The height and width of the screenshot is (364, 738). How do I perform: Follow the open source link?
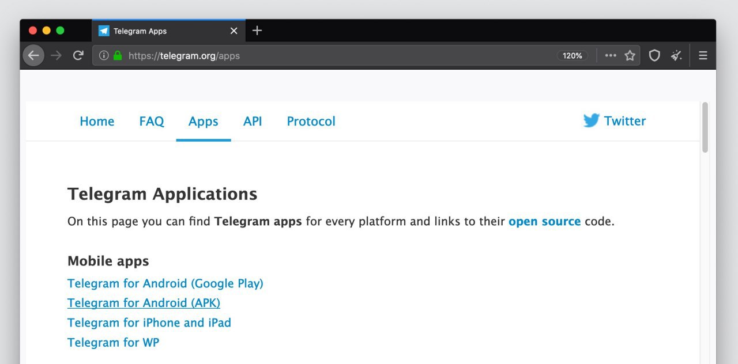544,222
